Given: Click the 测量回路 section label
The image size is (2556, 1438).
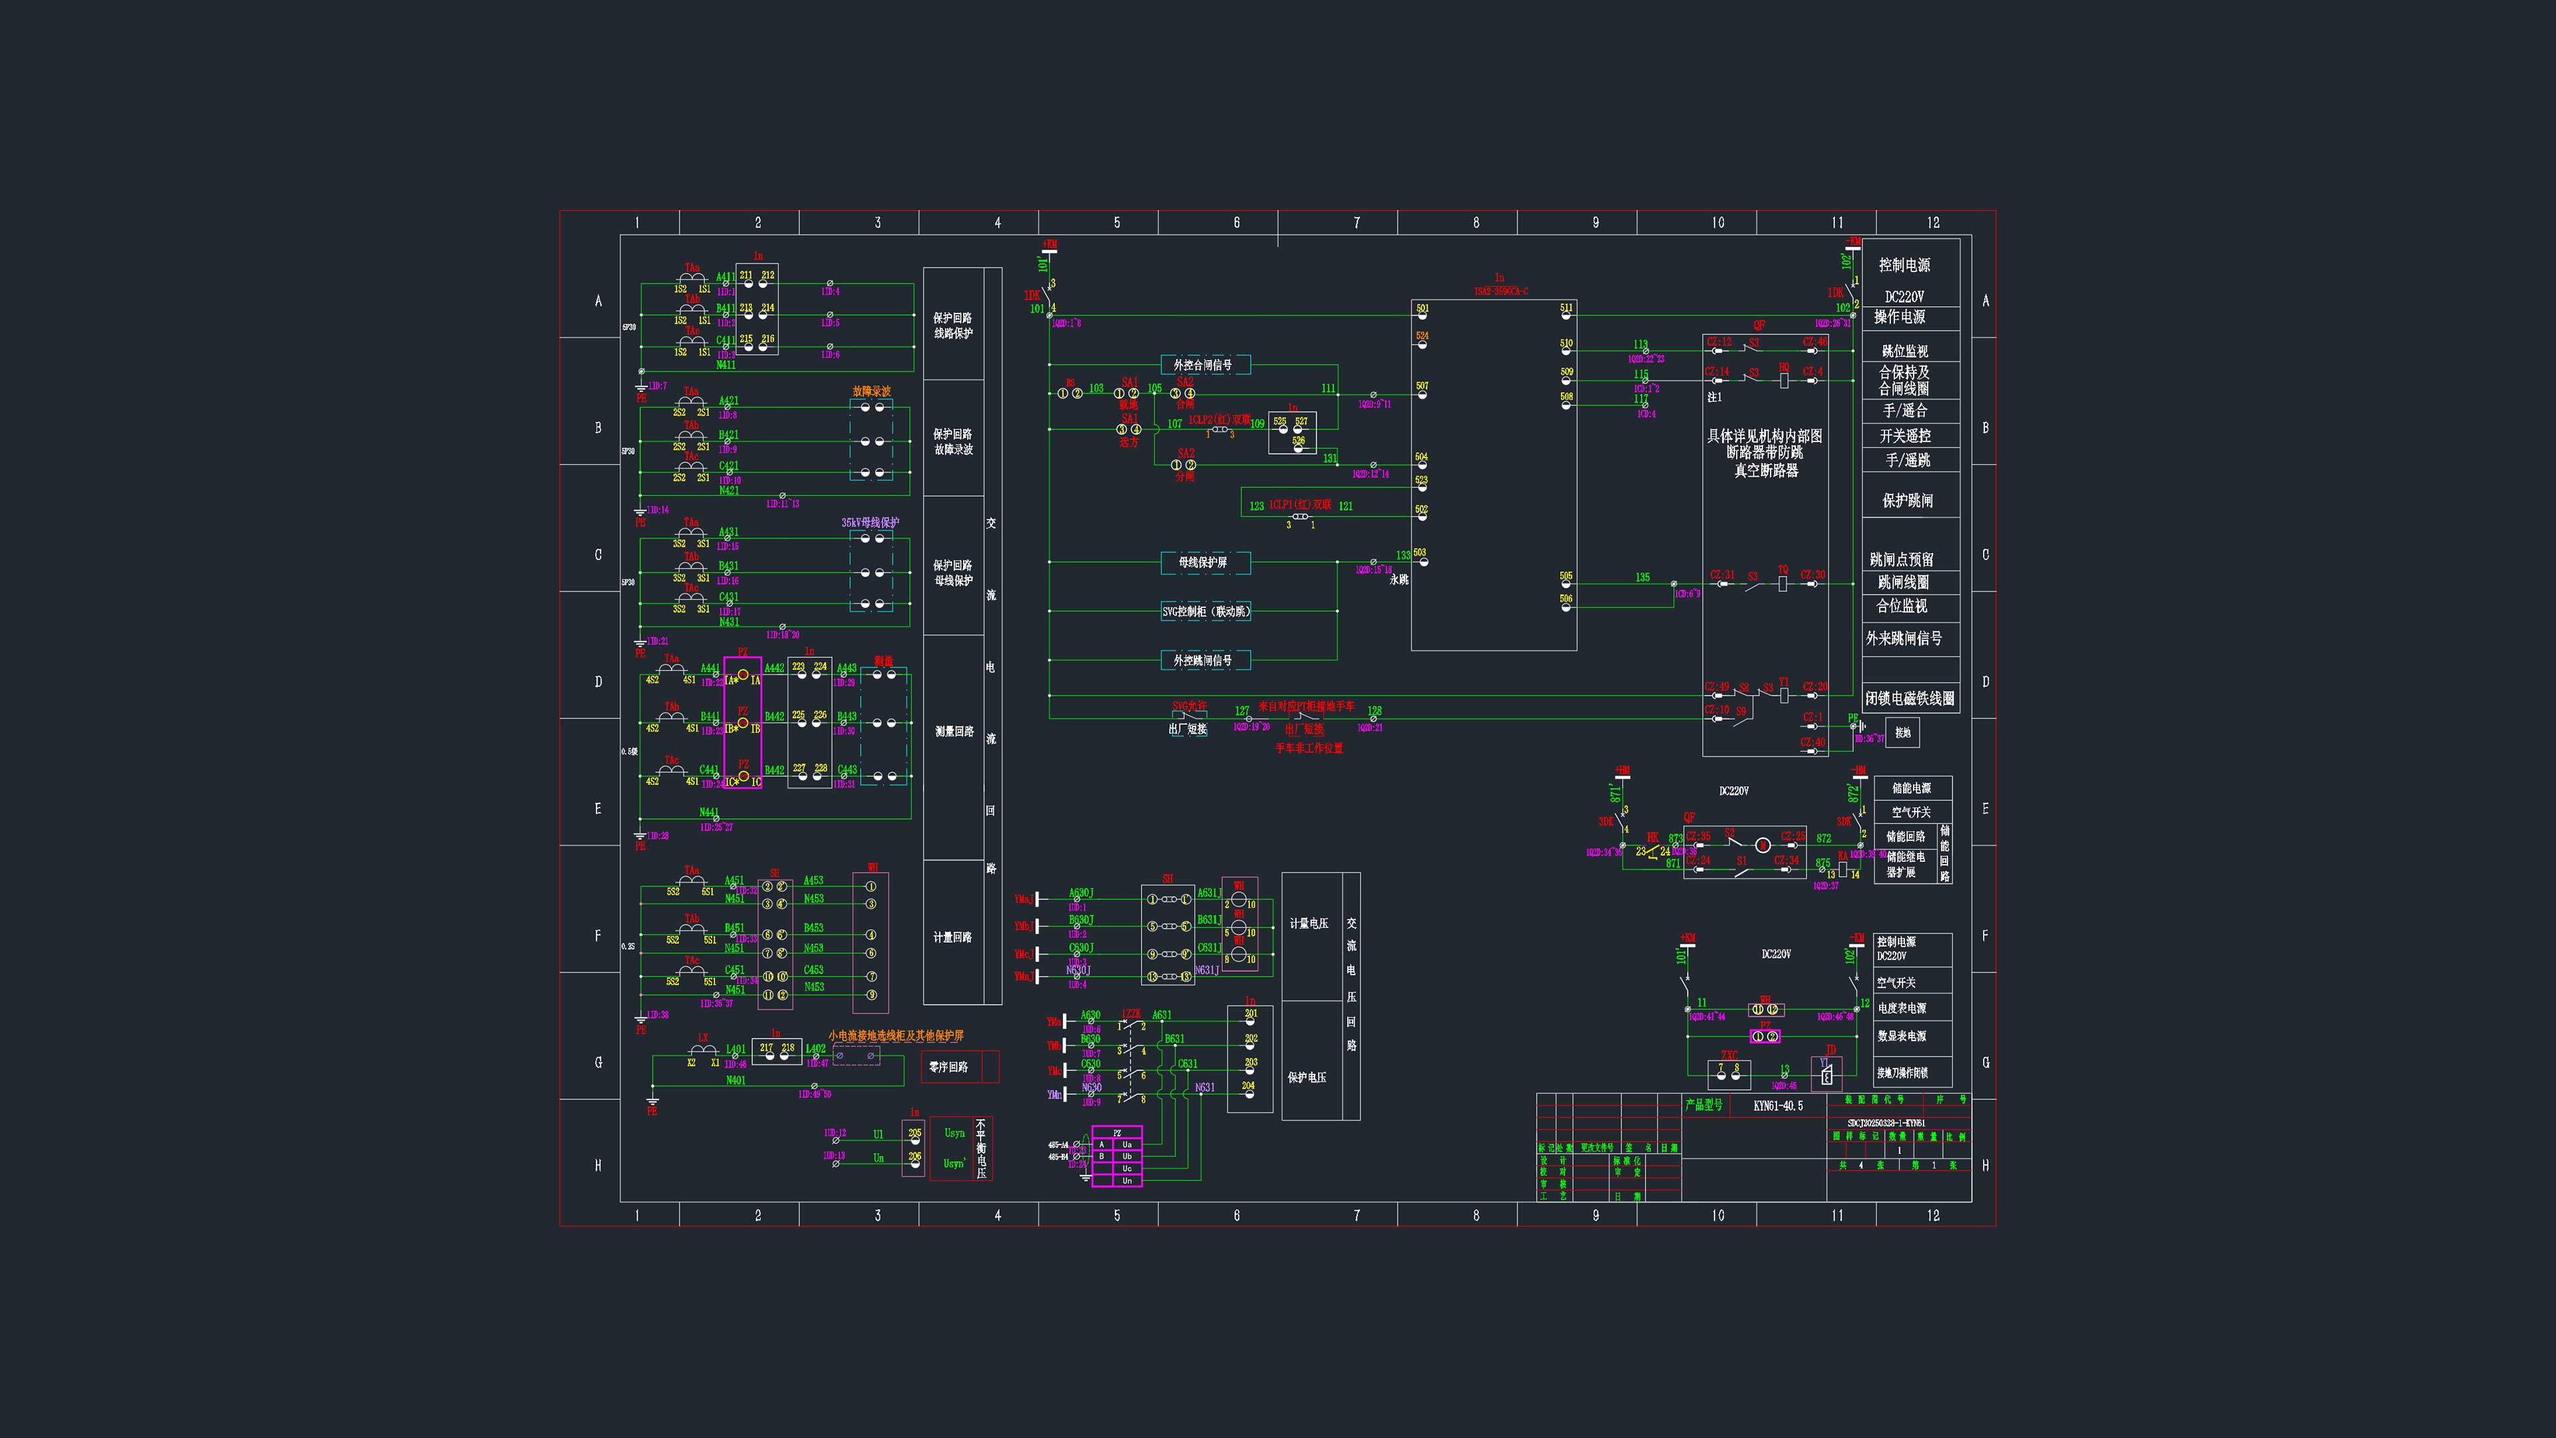Looking at the screenshot, I should tap(954, 732).
